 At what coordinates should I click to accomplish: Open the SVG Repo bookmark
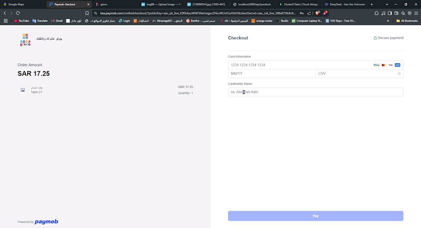pyautogui.click(x=341, y=21)
